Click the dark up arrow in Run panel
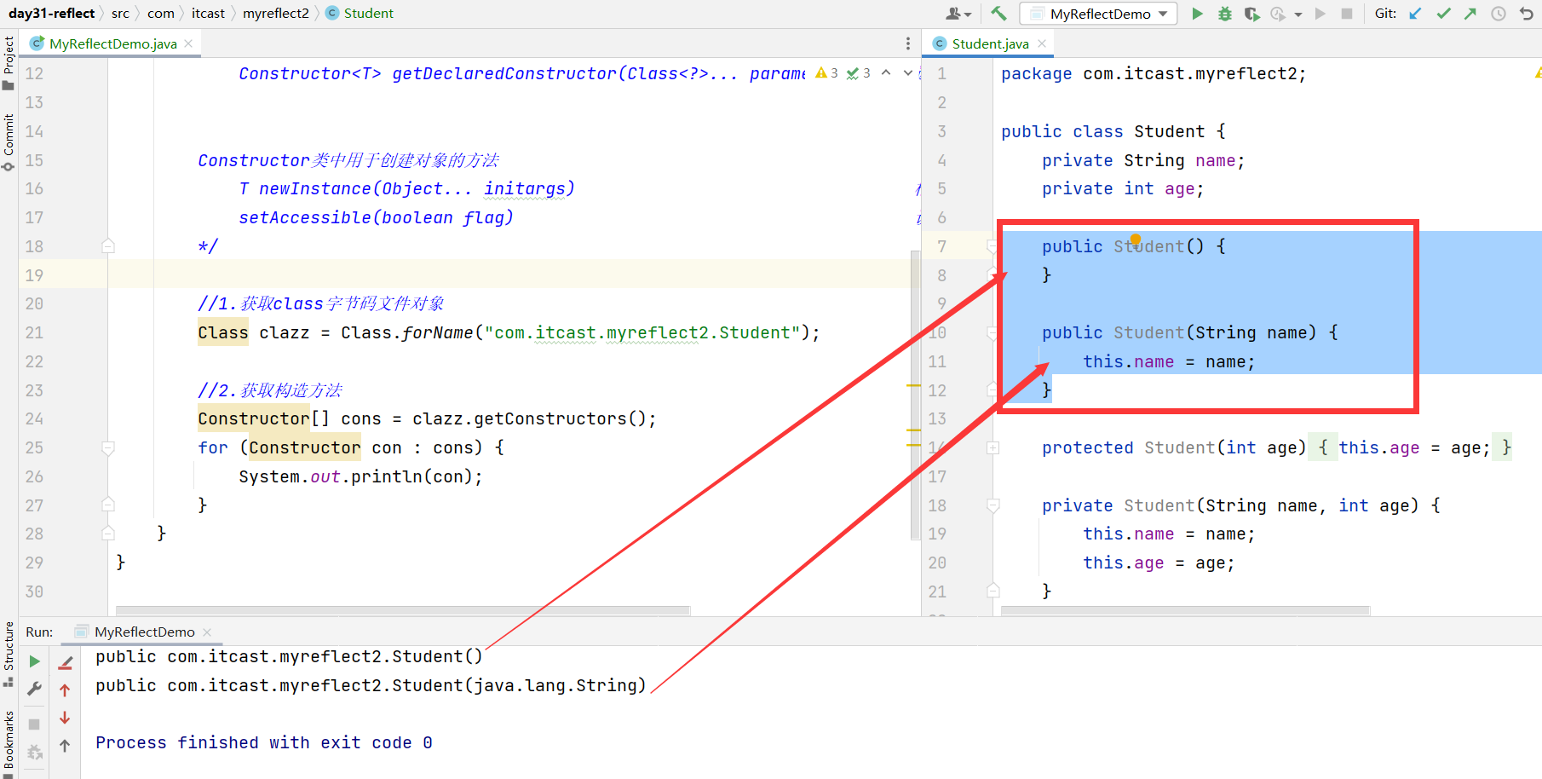This screenshot has width=1542, height=779. (65, 746)
